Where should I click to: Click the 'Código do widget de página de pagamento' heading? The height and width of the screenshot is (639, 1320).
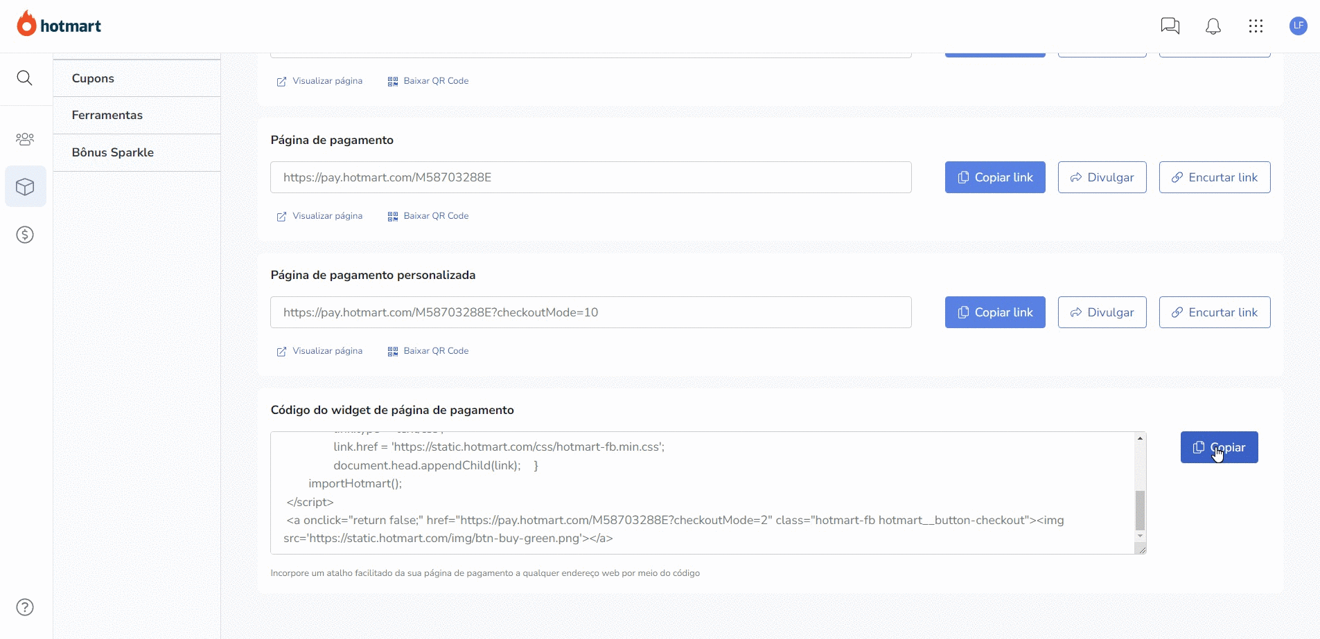point(392,410)
